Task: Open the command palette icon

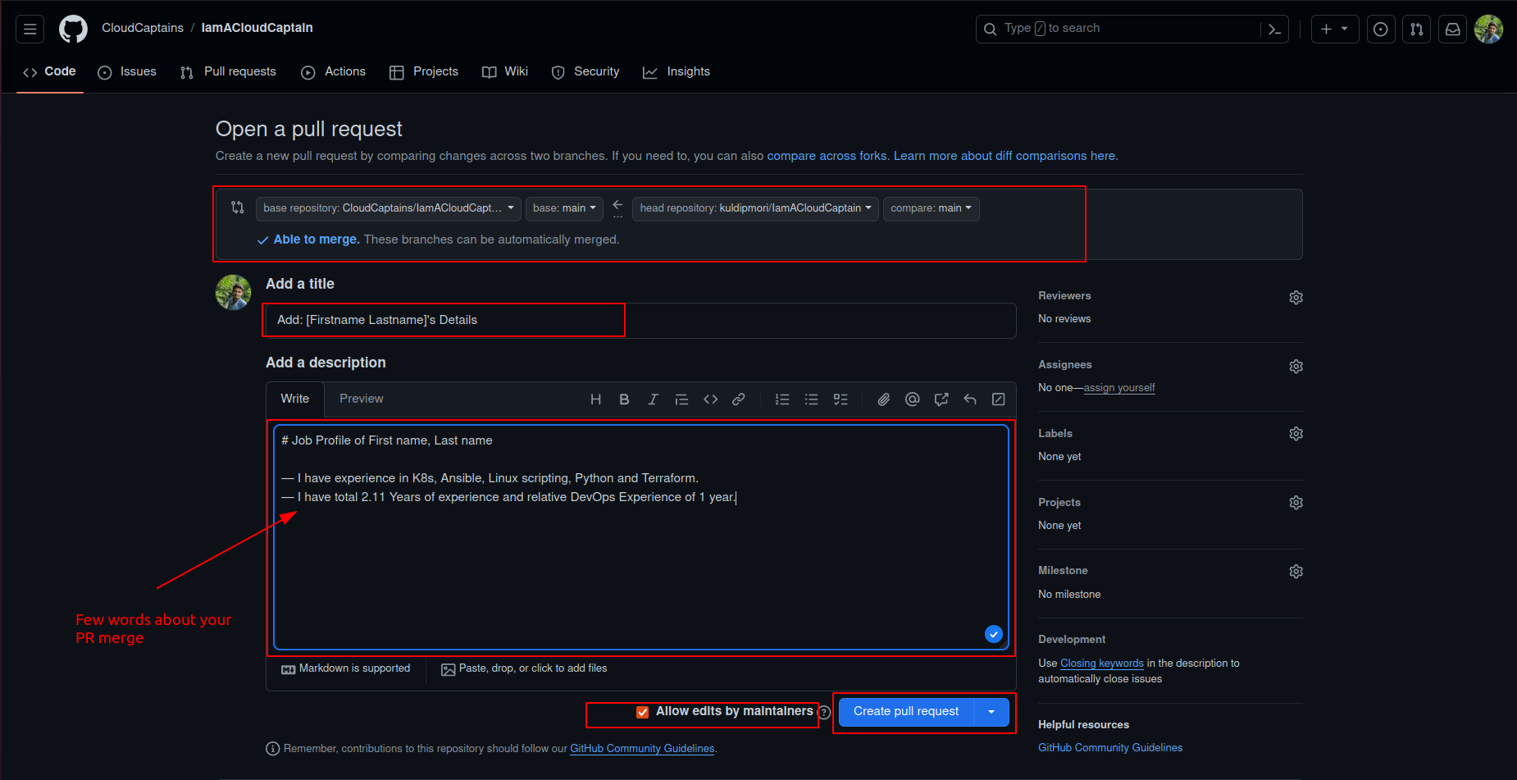Action: tap(1274, 30)
